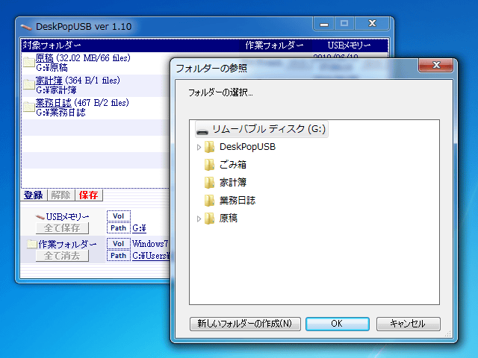Viewport: 478px width, 358px height.
Task: Click the C:¥Users work folder path link
Action: (151, 256)
